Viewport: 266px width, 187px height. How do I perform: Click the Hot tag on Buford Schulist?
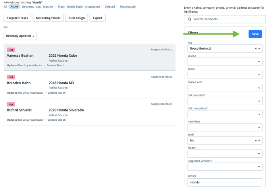11,104
